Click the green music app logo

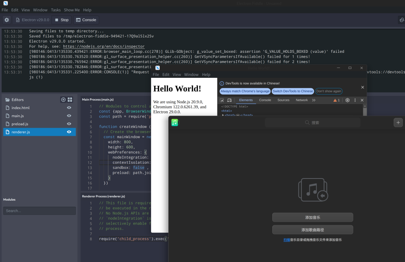pyautogui.click(x=175, y=122)
